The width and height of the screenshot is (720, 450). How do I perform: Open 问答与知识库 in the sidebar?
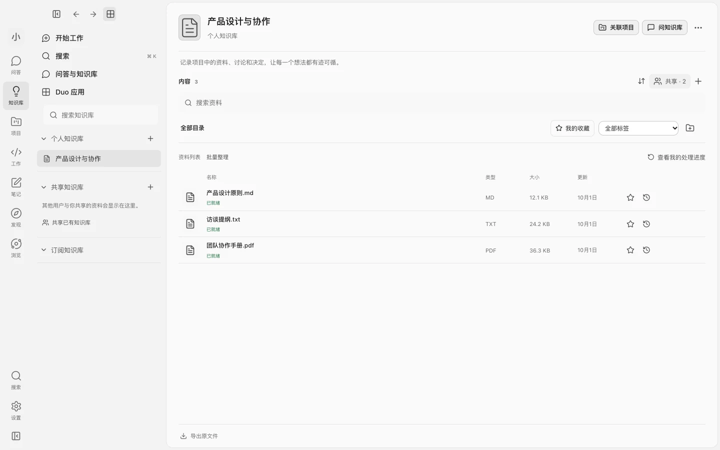pos(99,74)
